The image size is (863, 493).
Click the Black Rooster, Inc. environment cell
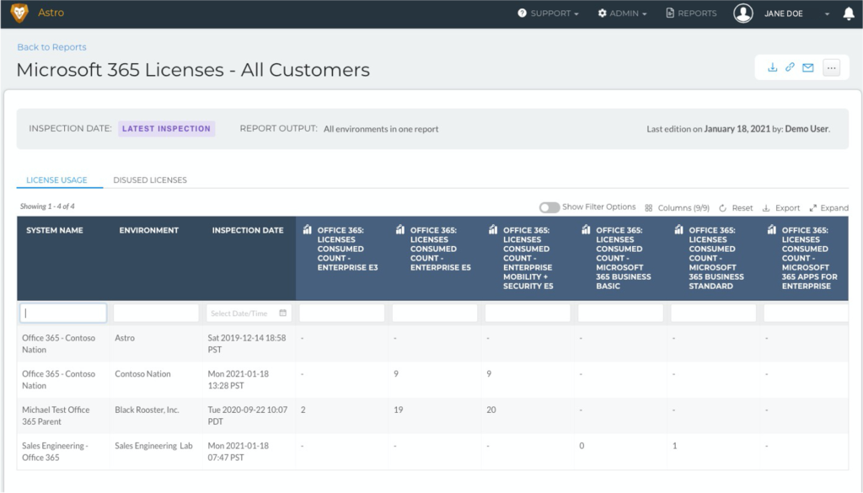point(147,410)
